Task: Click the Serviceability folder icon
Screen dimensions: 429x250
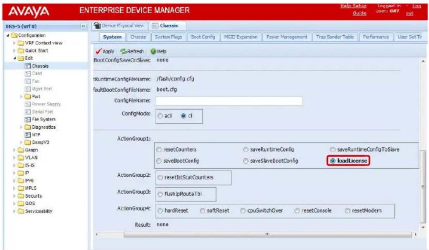Action: click(x=21, y=211)
